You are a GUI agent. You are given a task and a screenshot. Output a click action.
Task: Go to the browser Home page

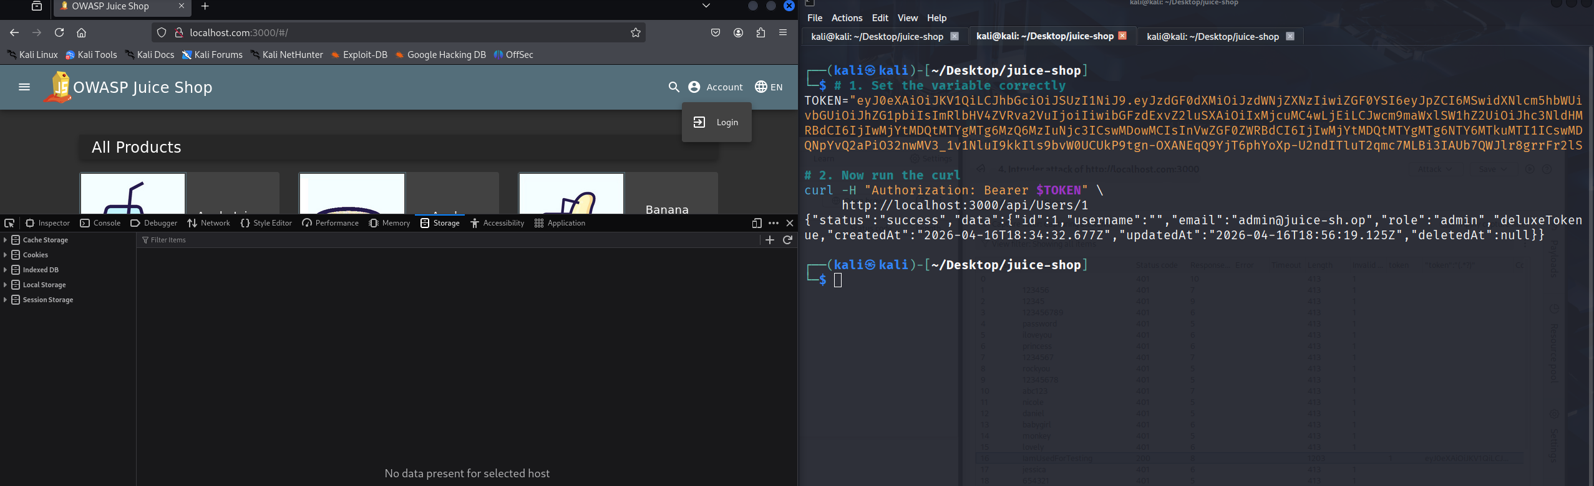coord(81,32)
